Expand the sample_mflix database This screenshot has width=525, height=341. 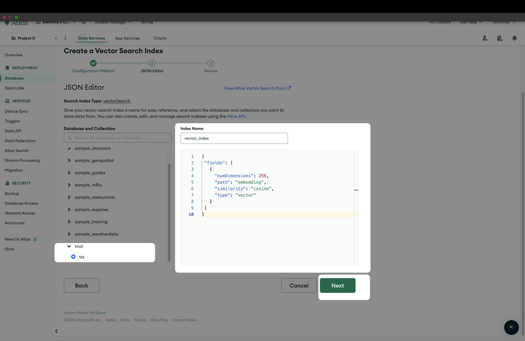point(69,185)
